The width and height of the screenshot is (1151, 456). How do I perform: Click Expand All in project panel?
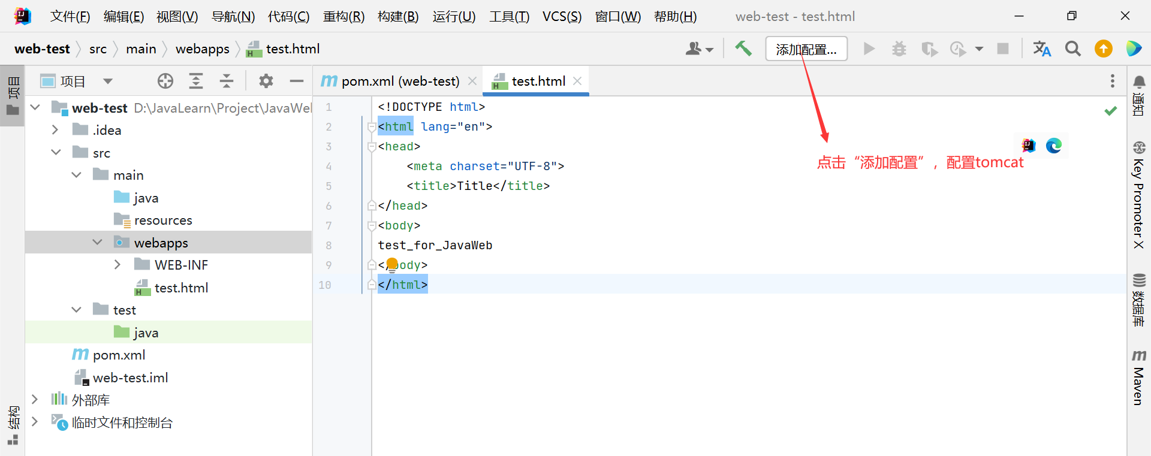[x=196, y=81]
